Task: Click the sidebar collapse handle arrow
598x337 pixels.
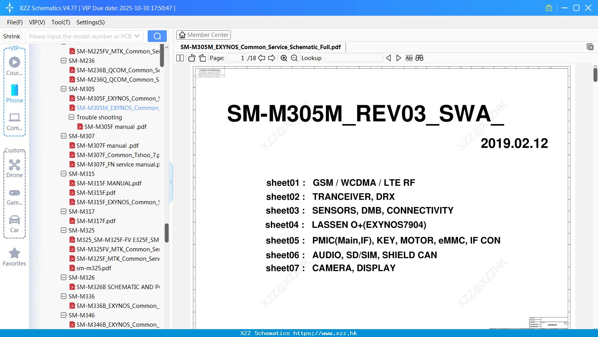Action: [171, 181]
